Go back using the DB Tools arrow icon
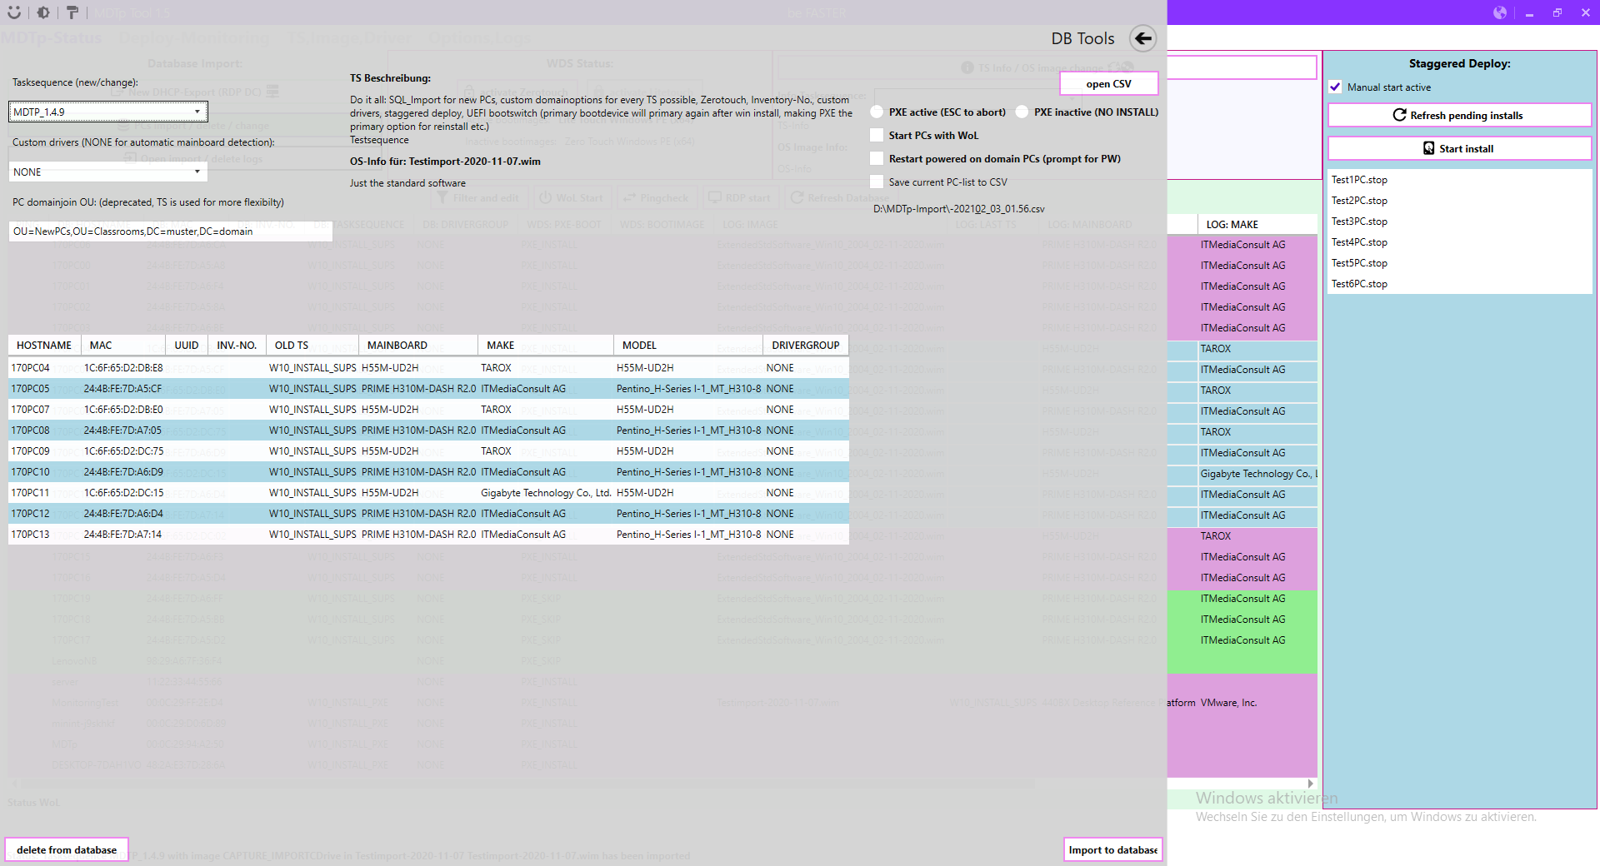The width and height of the screenshot is (1600, 866). pos(1142,38)
